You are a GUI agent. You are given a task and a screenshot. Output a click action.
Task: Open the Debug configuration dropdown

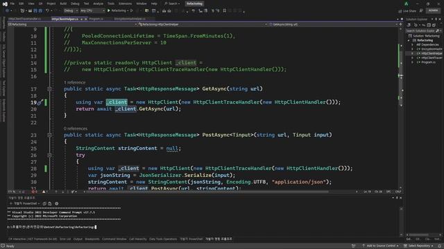71,11
